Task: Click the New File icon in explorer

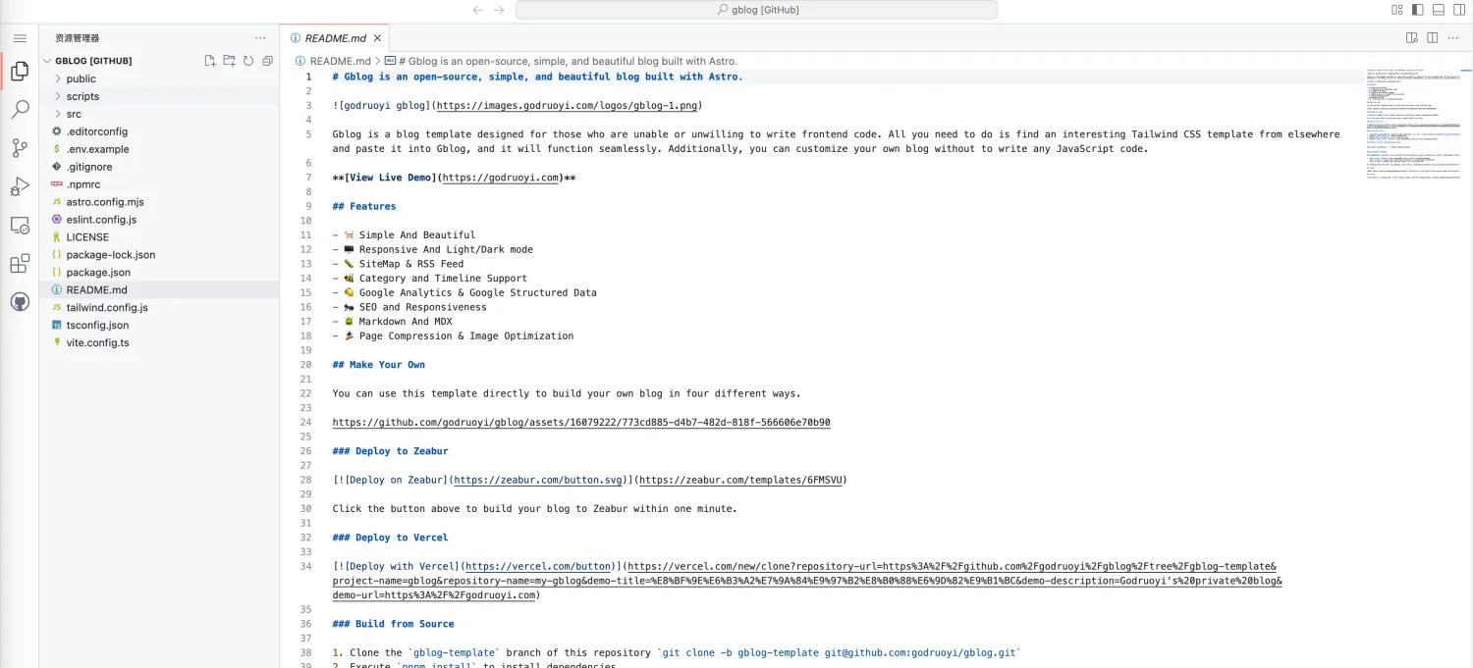Action: [210, 61]
